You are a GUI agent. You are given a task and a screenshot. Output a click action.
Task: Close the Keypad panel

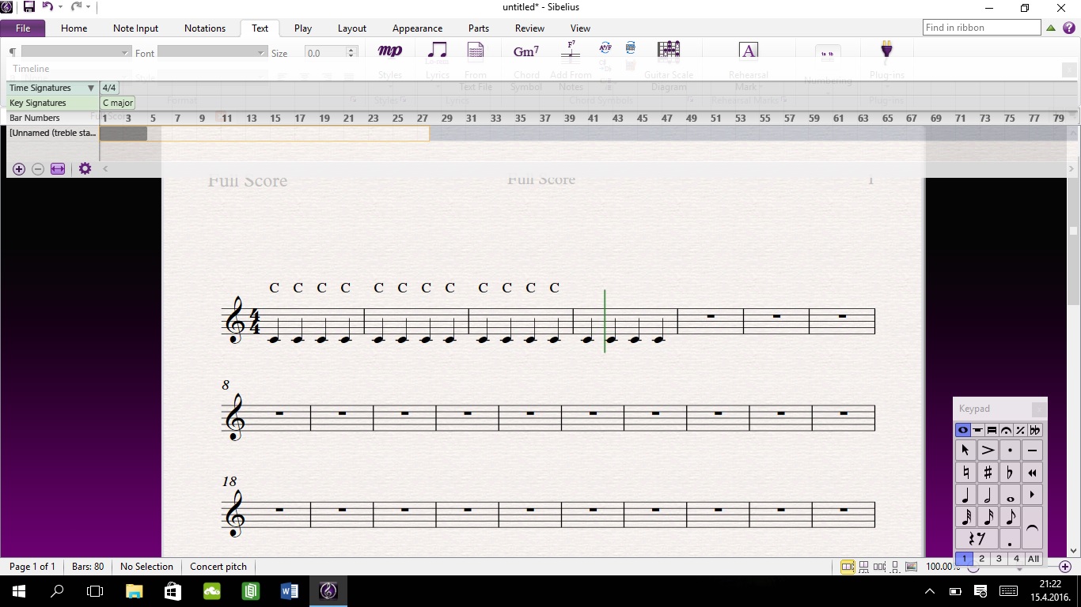pos(1039,409)
